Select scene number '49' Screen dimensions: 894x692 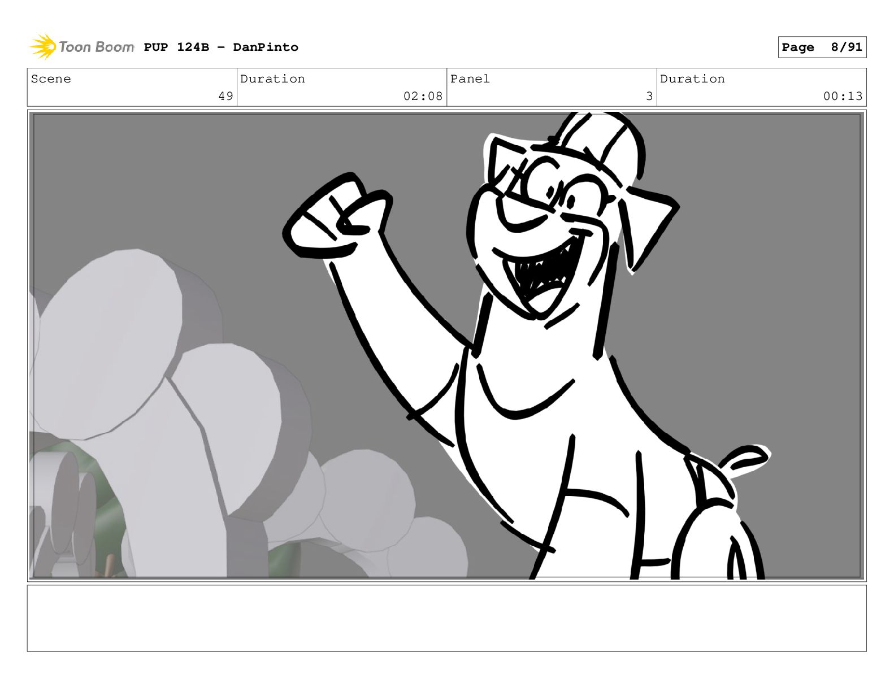(x=225, y=96)
